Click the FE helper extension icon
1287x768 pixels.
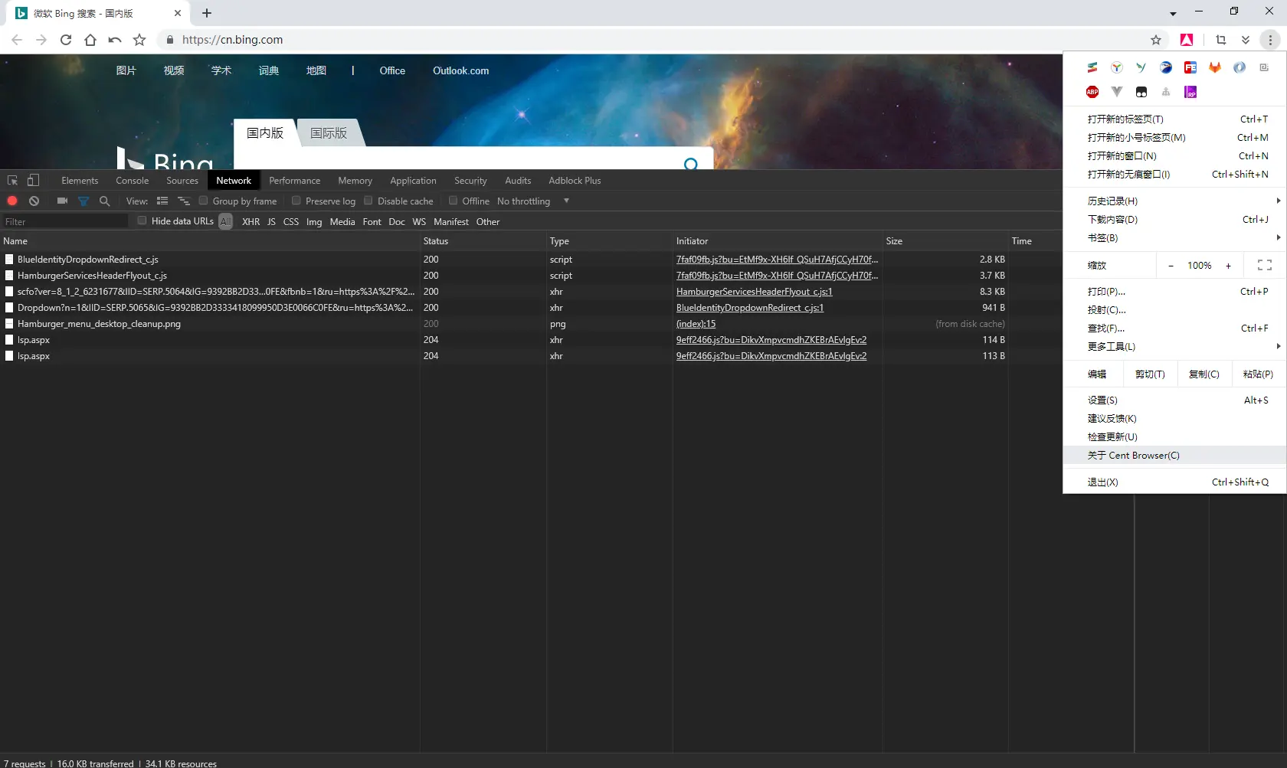(x=1190, y=67)
